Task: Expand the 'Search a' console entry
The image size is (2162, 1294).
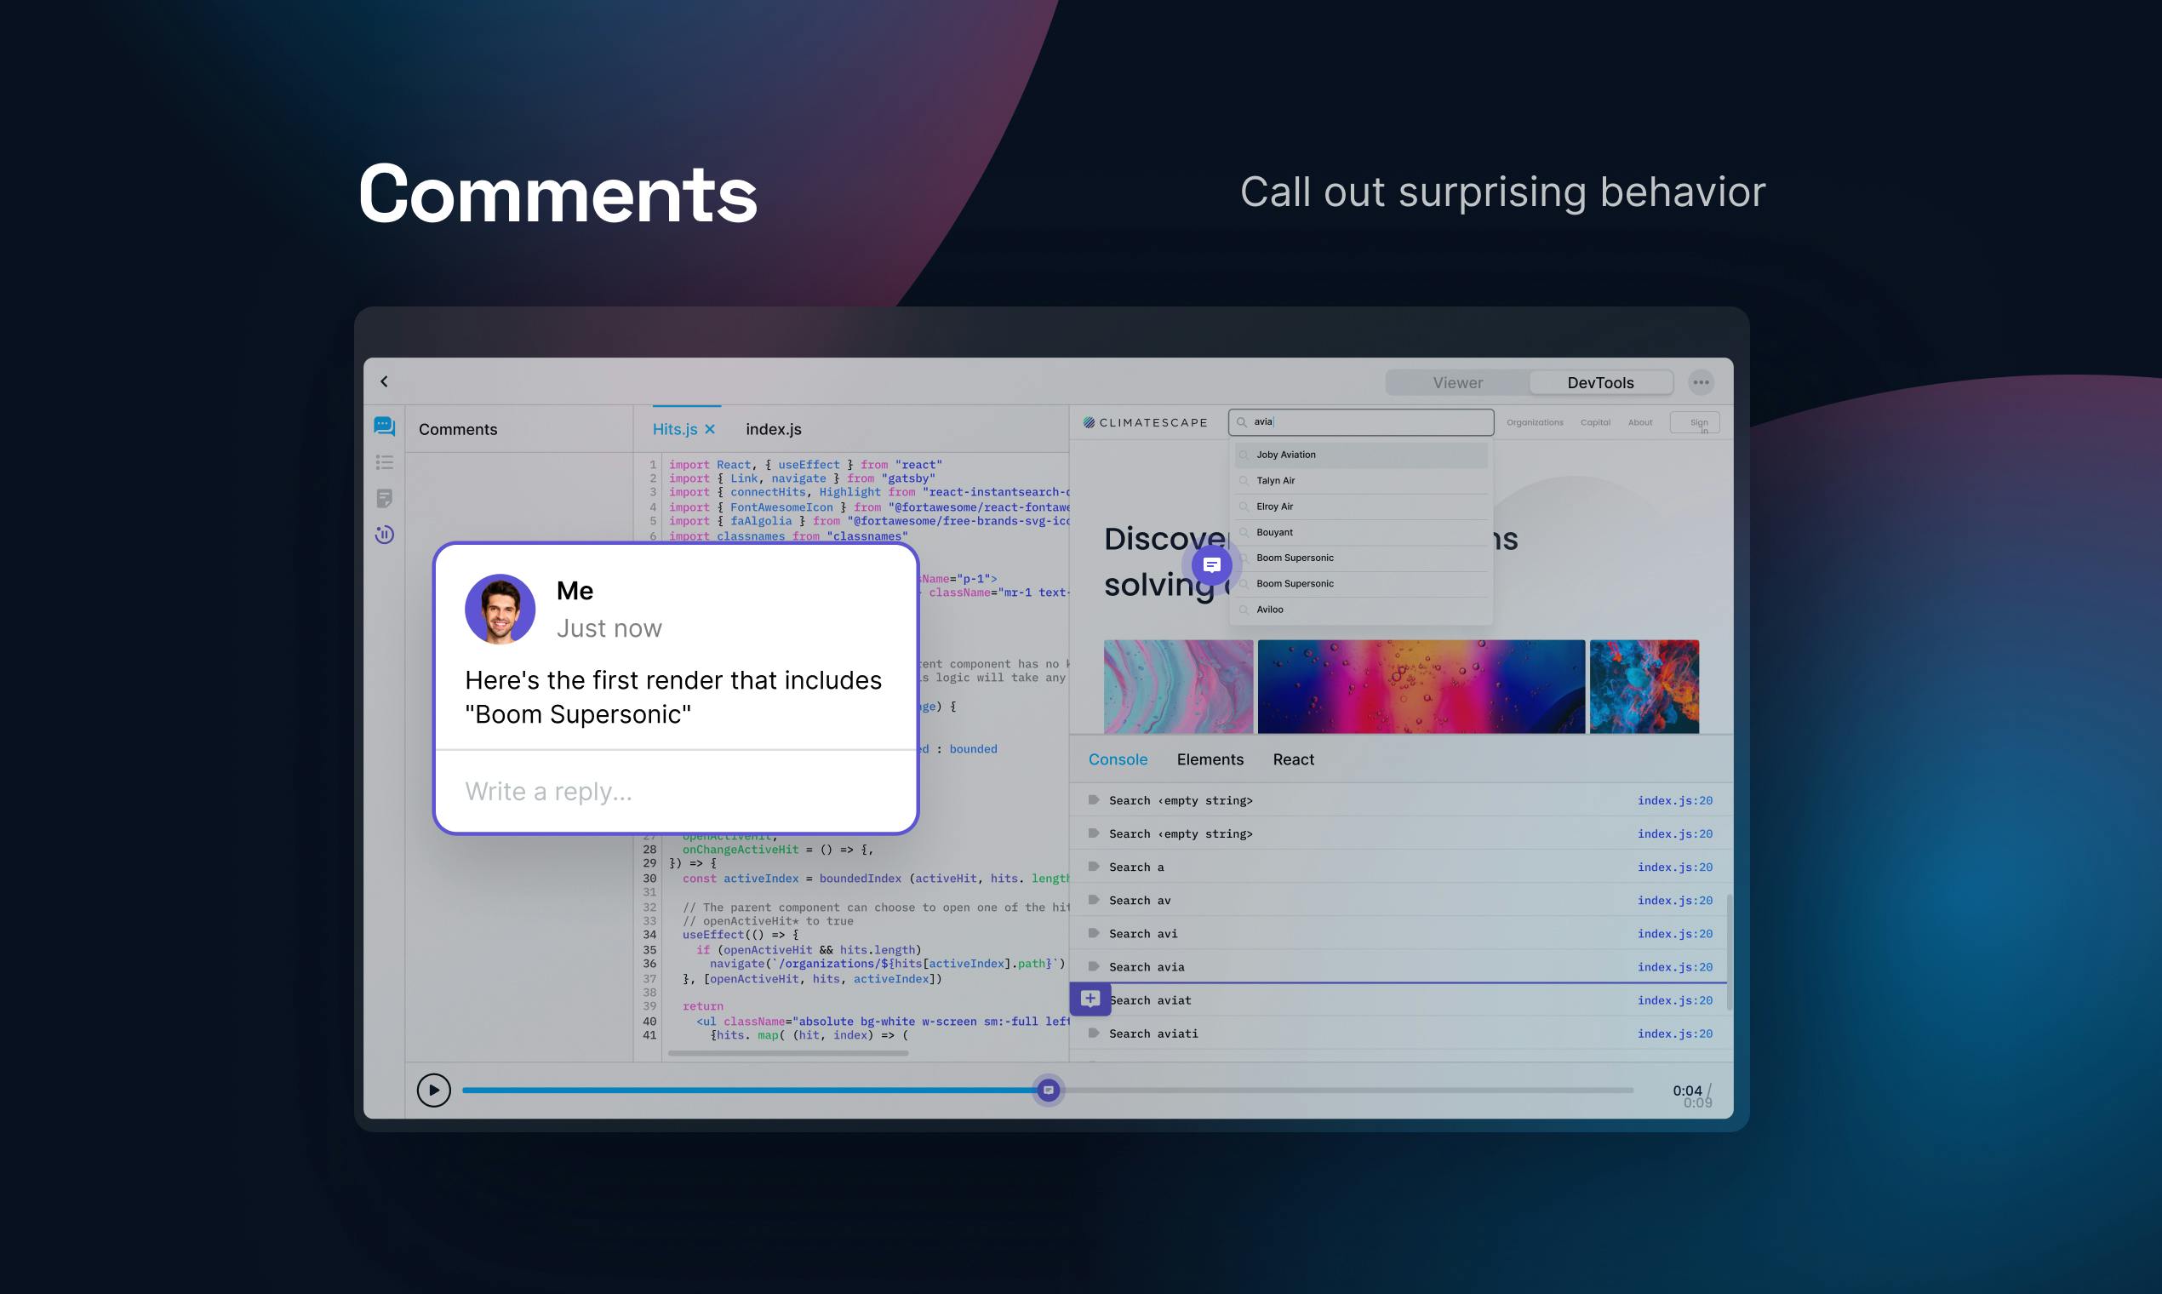Action: tap(1093, 867)
